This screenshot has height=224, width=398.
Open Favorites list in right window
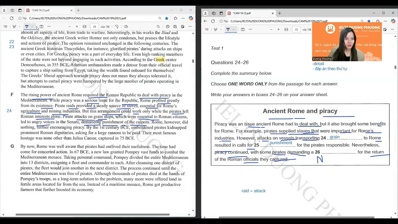pos(377,21)
